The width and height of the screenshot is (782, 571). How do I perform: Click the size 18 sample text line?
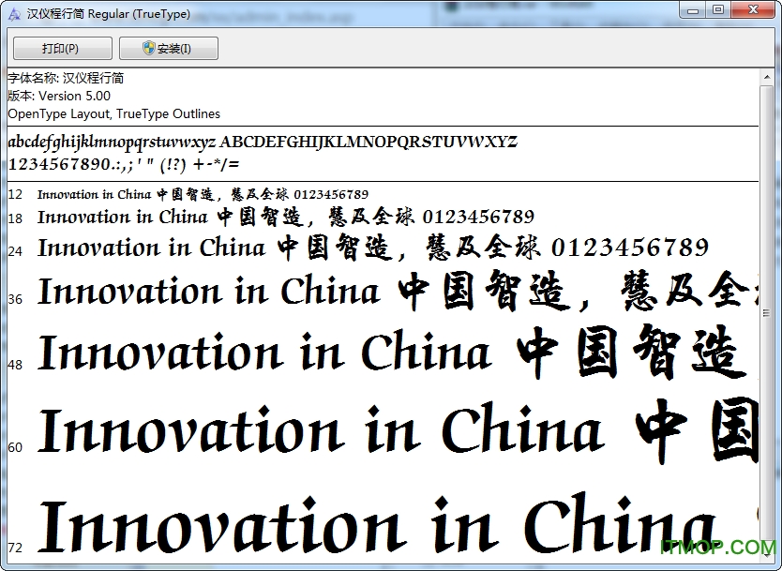(x=286, y=217)
